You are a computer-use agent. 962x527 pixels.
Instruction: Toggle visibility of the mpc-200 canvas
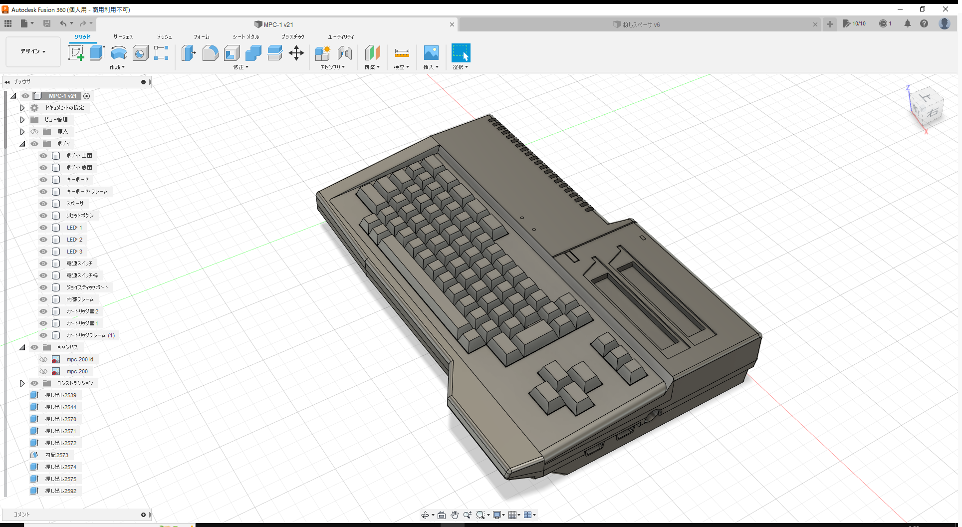(43, 371)
